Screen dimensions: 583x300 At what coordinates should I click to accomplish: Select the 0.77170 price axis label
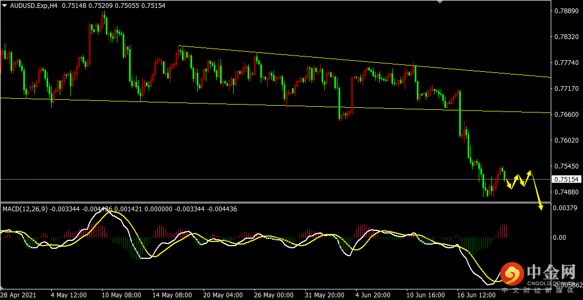click(x=566, y=89)
